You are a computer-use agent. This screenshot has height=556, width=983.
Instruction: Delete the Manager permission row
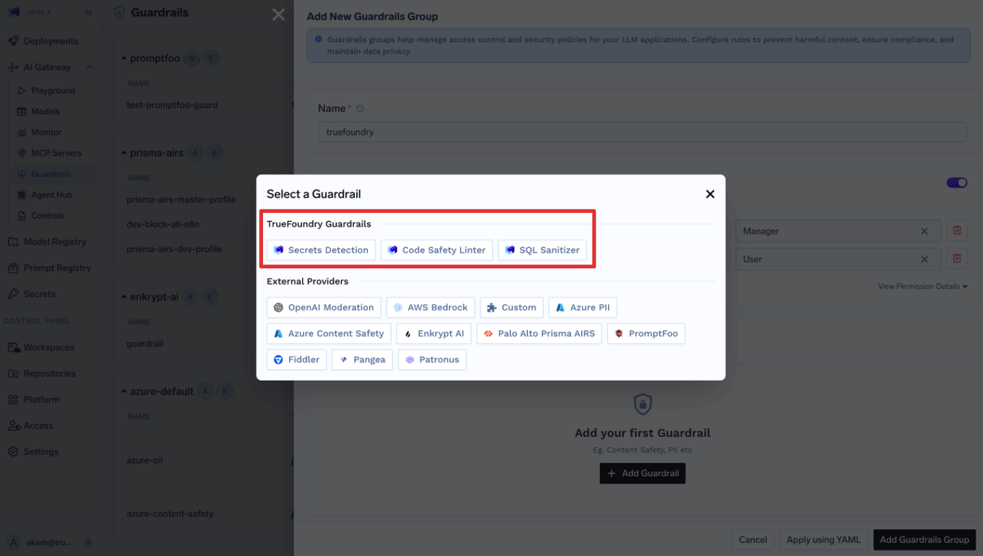click(957, 230)
